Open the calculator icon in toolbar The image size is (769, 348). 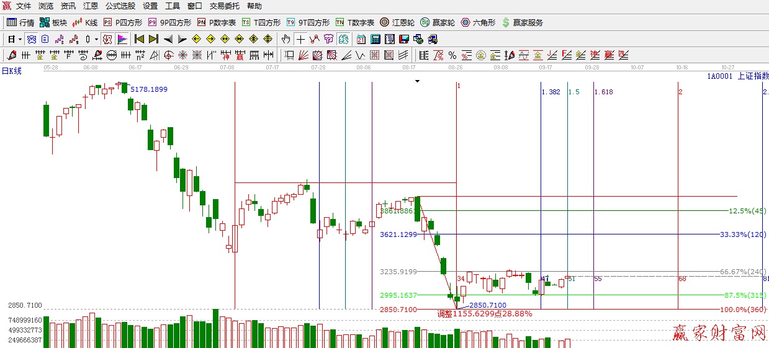point(375,39)
